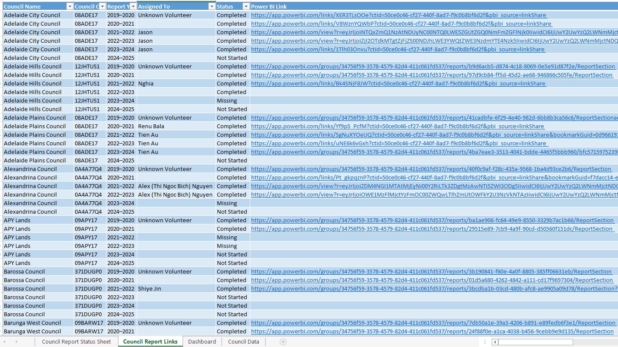Click the horizontal scrollbar left arrow

tap(495, 342)
